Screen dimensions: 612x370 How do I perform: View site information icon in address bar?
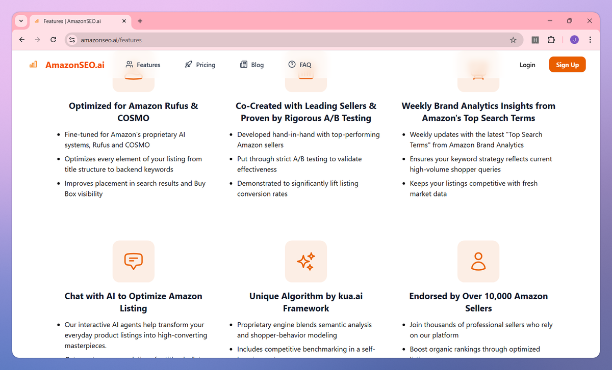tap(72, 40)
